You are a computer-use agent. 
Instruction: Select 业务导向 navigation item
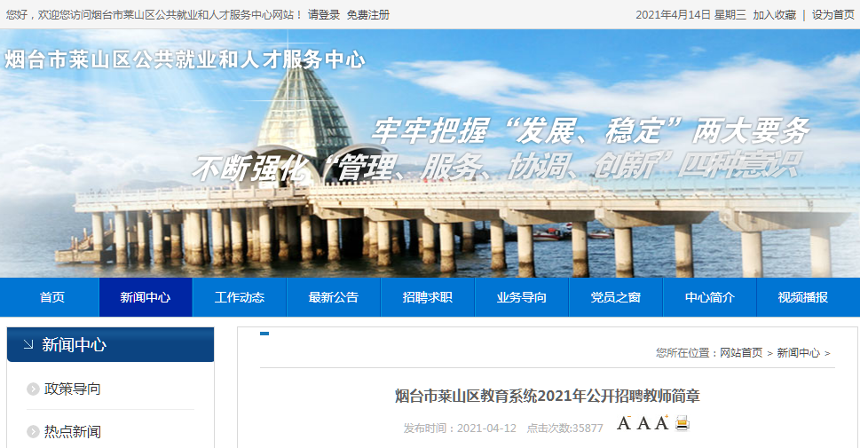[522, 297]
